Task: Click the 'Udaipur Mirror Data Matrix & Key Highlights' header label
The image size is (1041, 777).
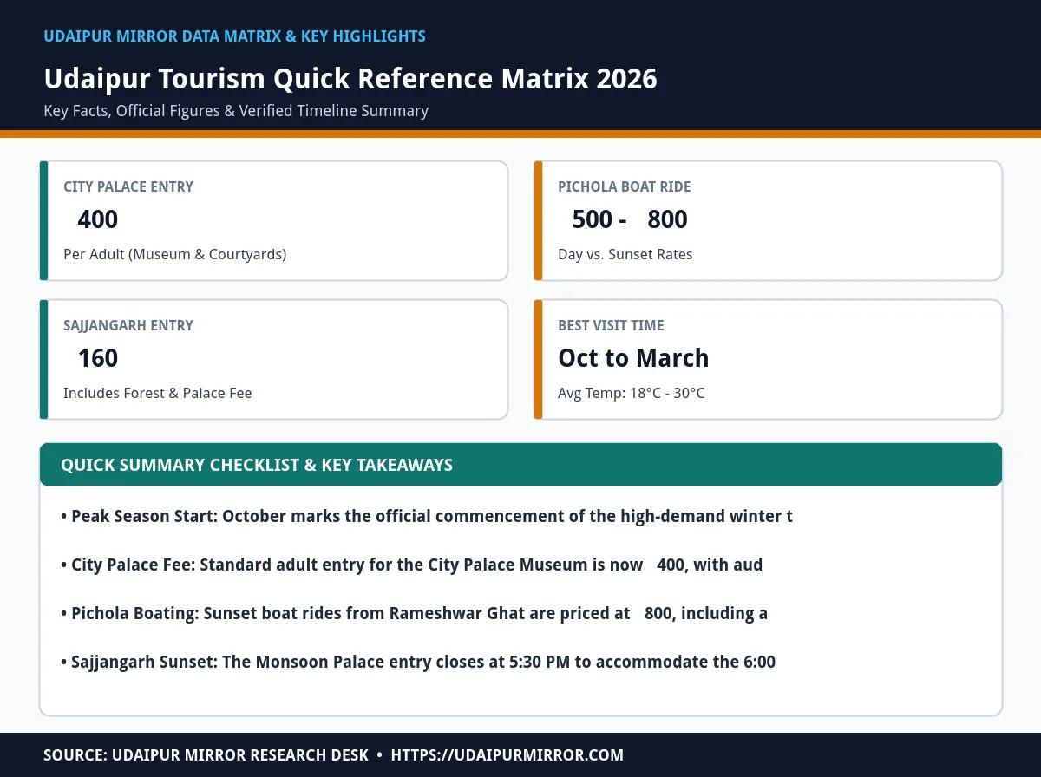Action: 234,36
